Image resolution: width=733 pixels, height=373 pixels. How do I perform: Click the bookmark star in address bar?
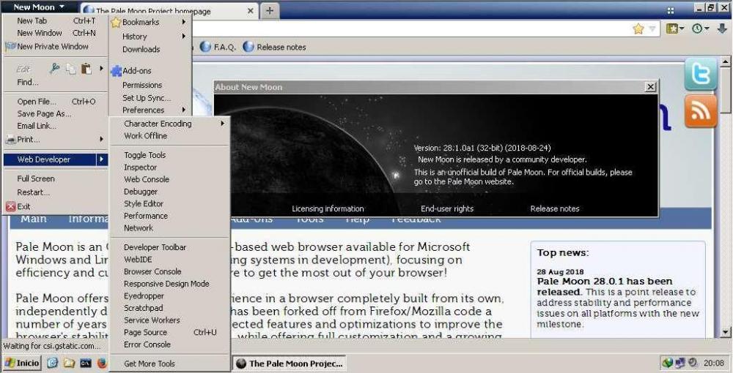click(x=638, y=29)
